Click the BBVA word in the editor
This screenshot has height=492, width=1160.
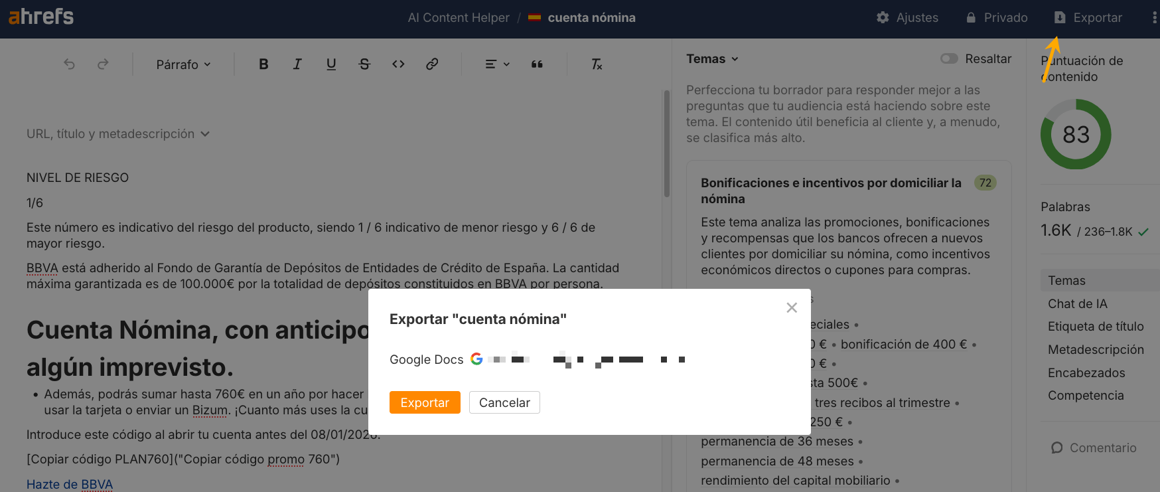click(x=42, y=268)
